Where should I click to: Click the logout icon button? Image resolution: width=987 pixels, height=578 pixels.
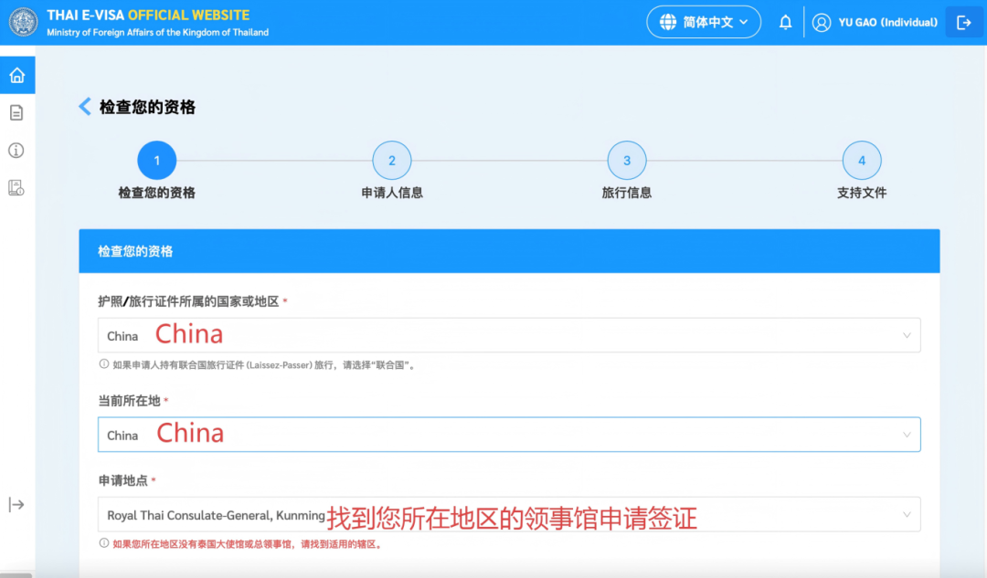tap(963, 23)
